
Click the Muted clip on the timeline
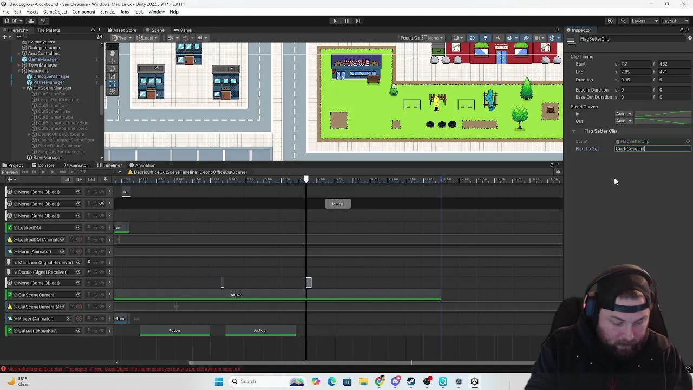coord(338,204)
